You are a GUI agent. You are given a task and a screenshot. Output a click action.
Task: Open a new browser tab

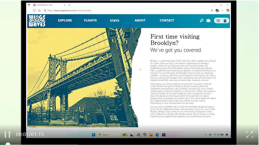pos(69,5)
